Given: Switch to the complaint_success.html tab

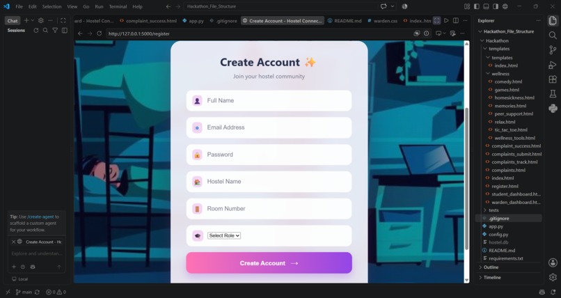Looking at the screenshot, I should 148,21.
